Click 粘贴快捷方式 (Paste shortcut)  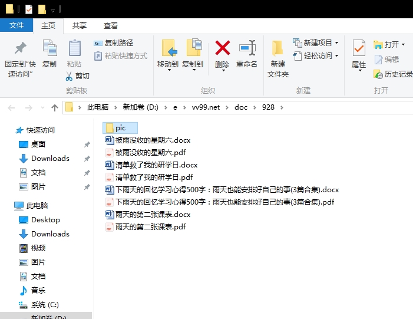(x=121, y=56)
